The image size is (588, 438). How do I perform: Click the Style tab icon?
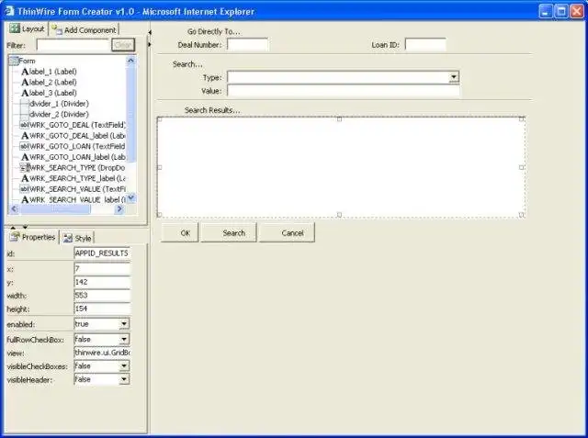point(68,238)
